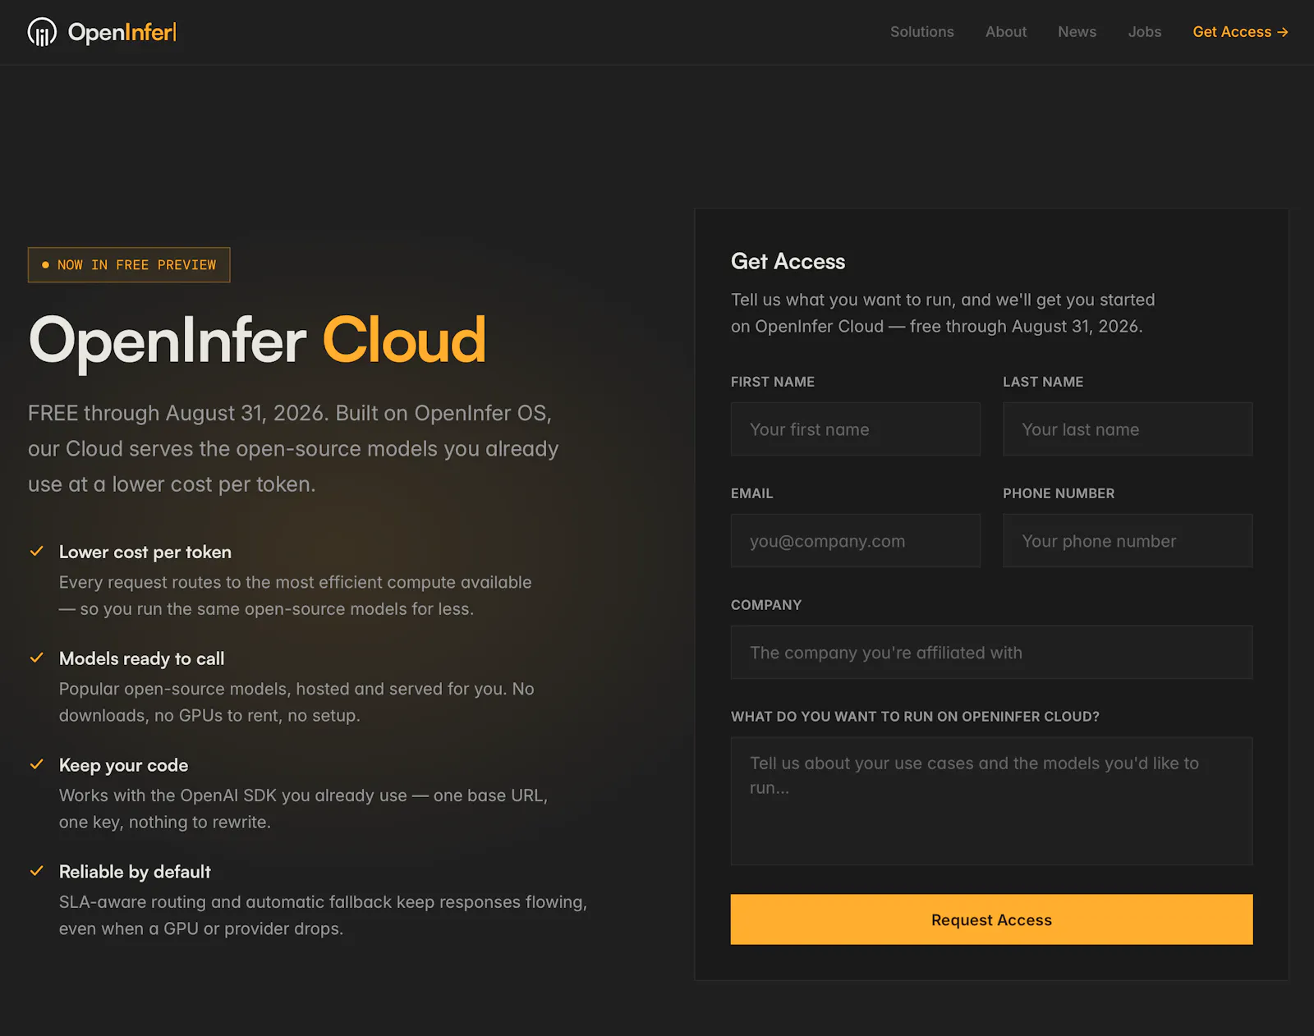Screen dimensions: 1314x1036
Task: Visit the Jobs page
Action: click(1144, 32)
